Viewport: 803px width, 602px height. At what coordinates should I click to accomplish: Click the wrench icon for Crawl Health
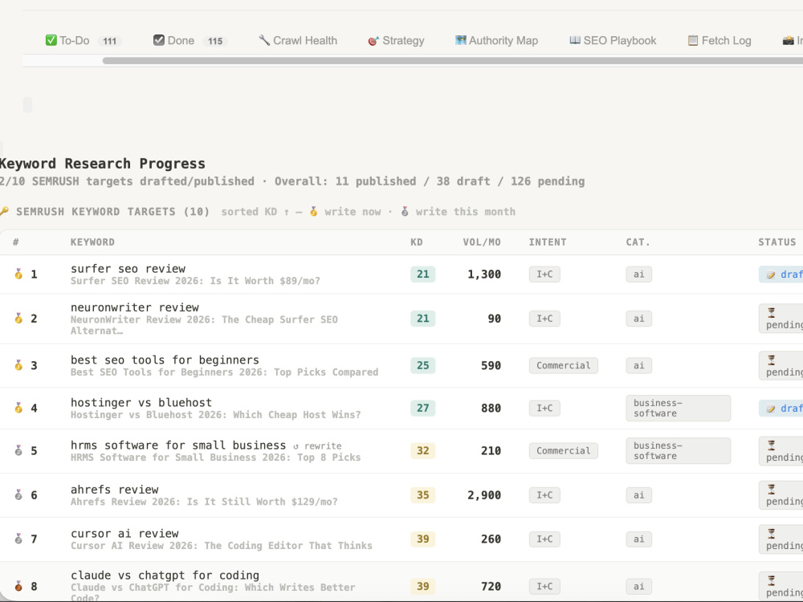[263, 40]
